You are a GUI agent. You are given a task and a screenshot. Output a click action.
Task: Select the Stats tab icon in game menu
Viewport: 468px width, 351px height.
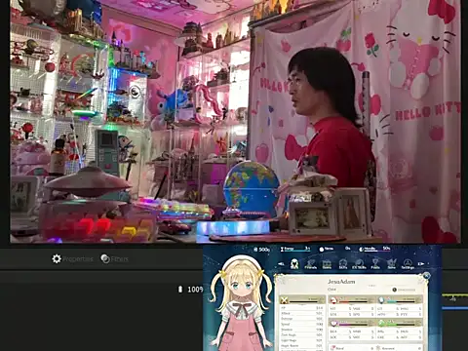point(294,264)
